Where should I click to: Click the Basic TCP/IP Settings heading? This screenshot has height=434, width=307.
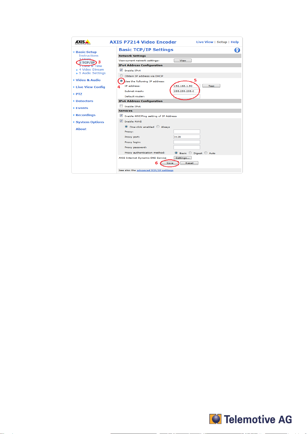tap(146, 50)
